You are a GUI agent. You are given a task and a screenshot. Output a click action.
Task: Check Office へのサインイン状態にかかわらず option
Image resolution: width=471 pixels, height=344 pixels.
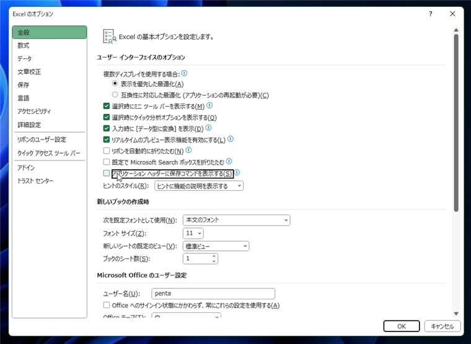pos(107,305)
